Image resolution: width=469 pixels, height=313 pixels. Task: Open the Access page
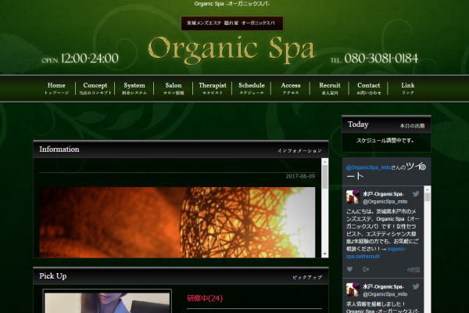coord(291,88)
